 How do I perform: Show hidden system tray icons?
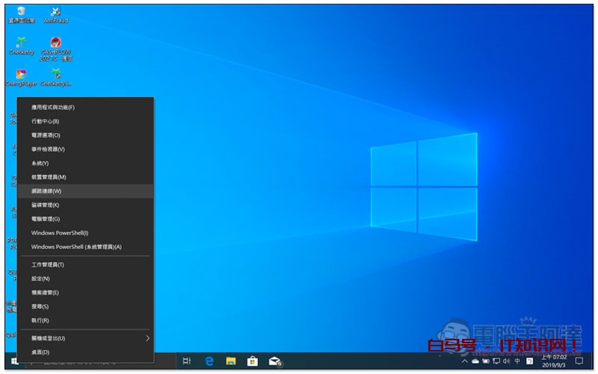(x=465, y=361)
